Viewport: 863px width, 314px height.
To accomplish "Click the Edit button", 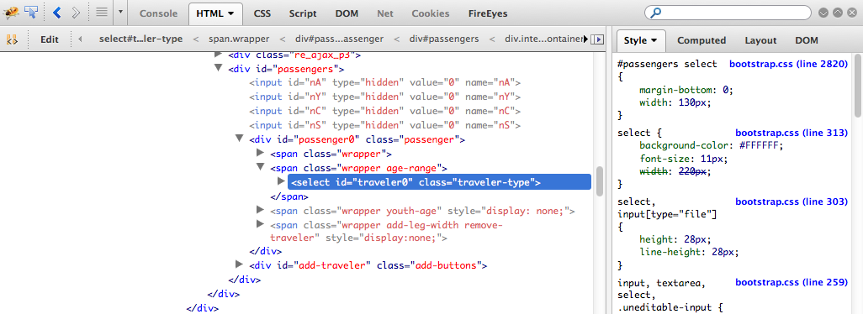I will click(50, 39).
